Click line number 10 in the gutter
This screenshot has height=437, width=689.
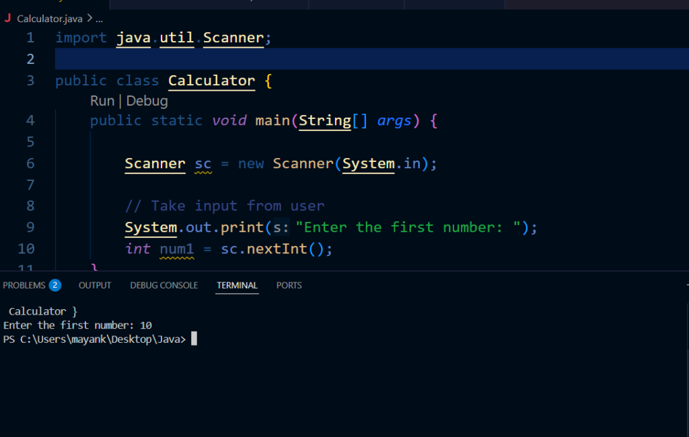(26, 249)
